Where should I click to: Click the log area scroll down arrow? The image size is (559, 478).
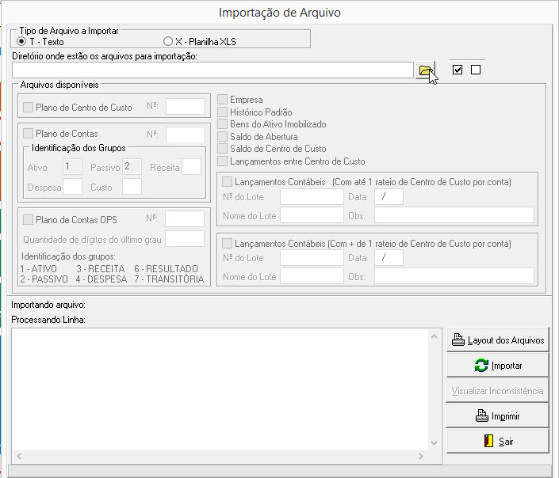[x=434, y=443]
